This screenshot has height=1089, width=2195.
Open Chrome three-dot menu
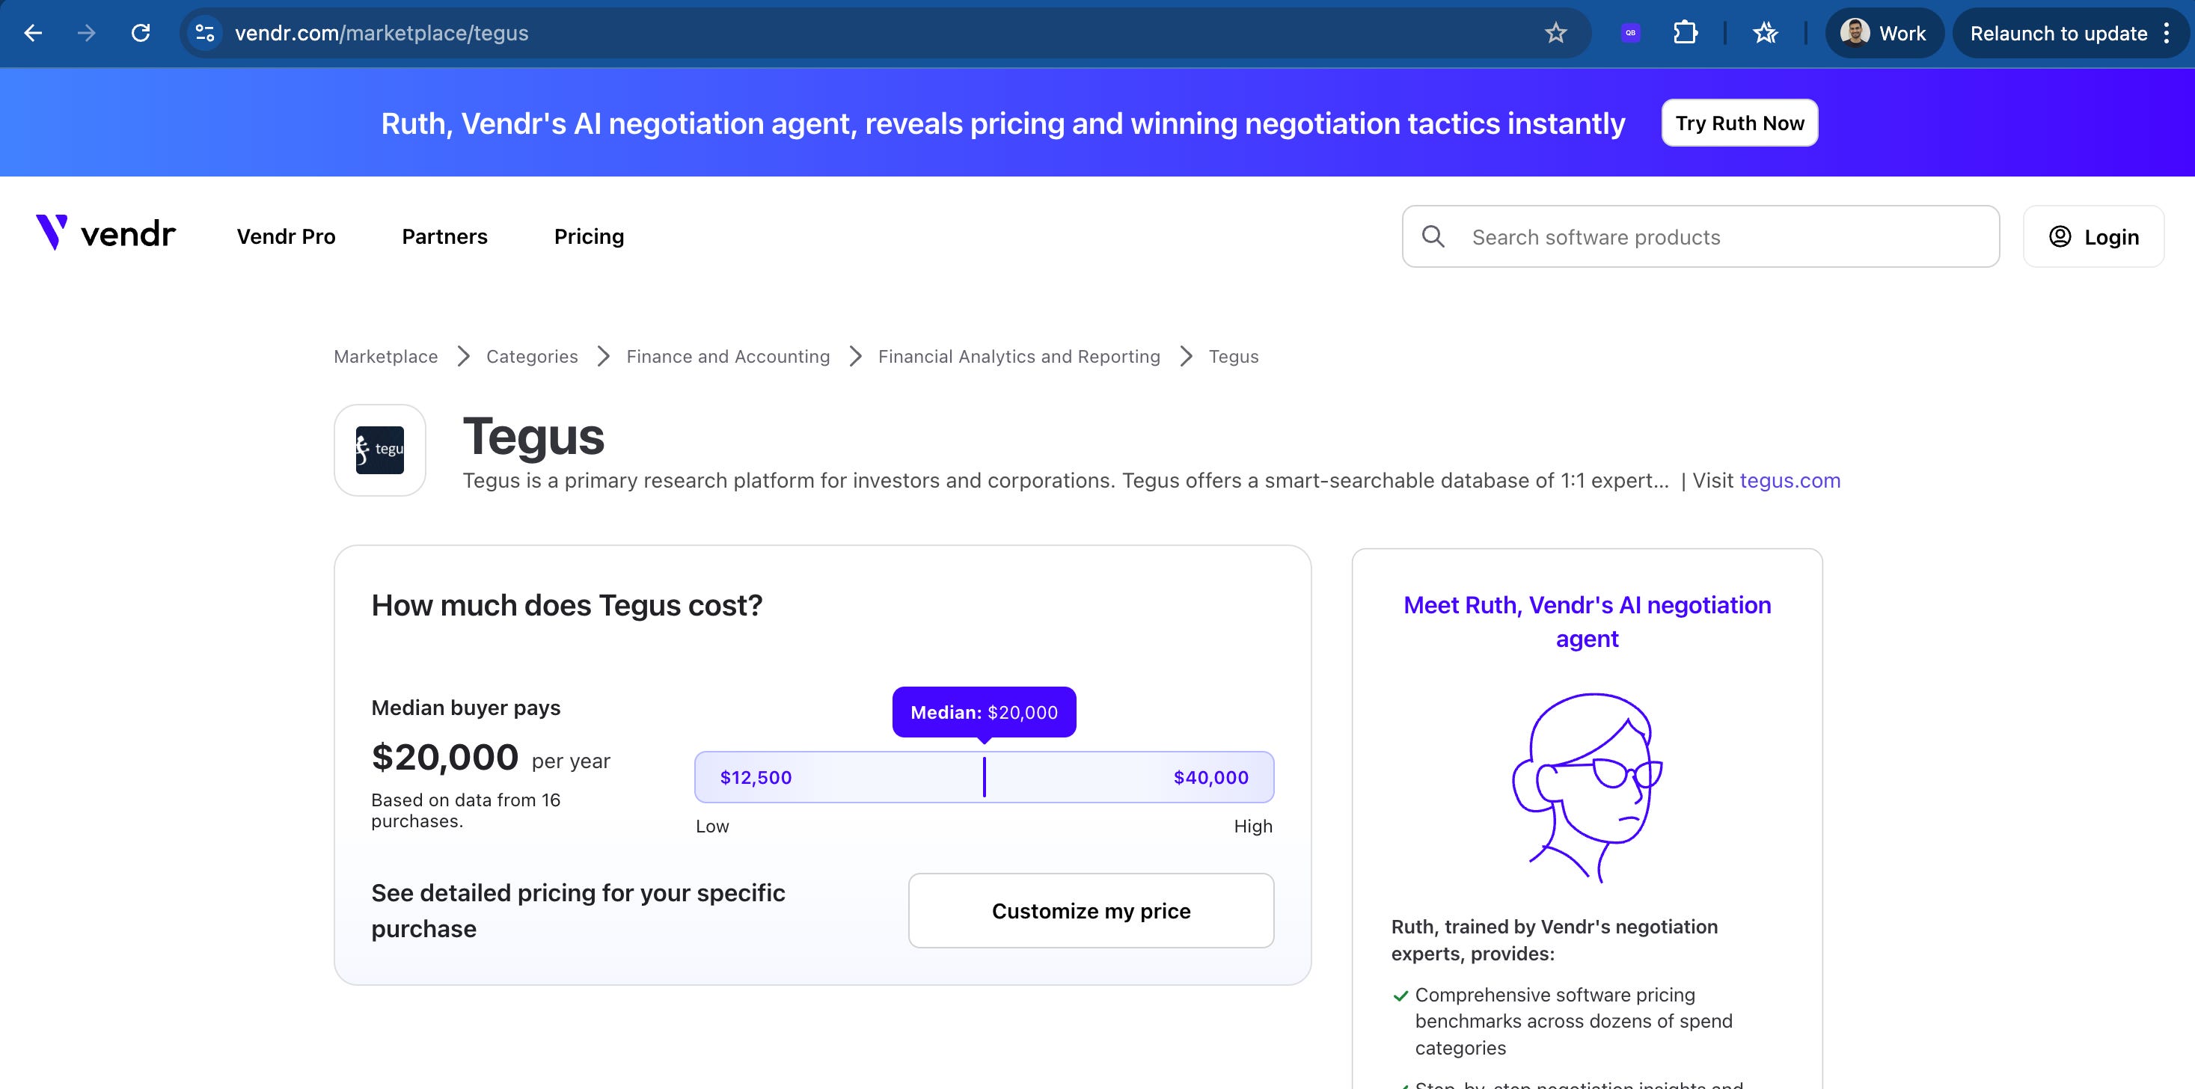point(2166,33)
